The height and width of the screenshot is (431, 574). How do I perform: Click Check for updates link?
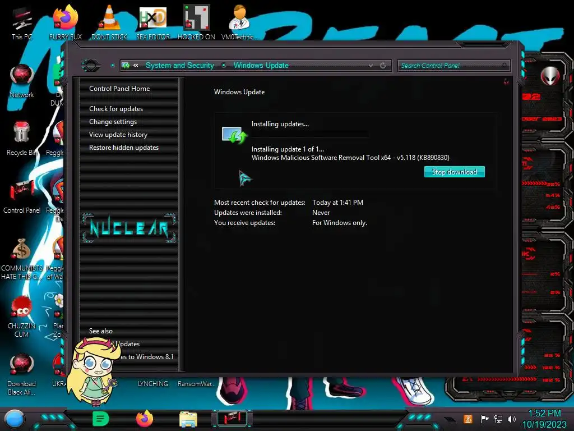(116, 109)
